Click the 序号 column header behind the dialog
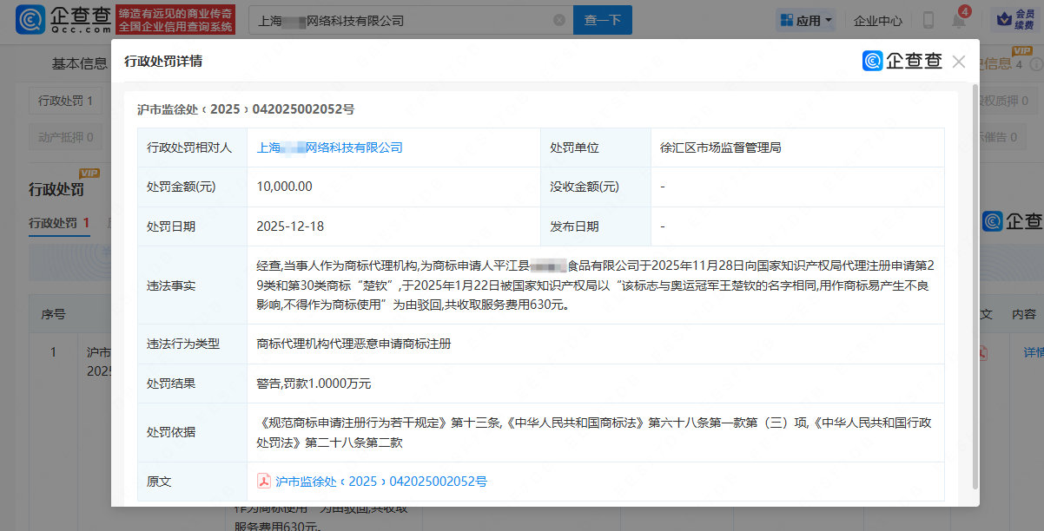This screenshot has width=1044, height=531. click(53, 314)
